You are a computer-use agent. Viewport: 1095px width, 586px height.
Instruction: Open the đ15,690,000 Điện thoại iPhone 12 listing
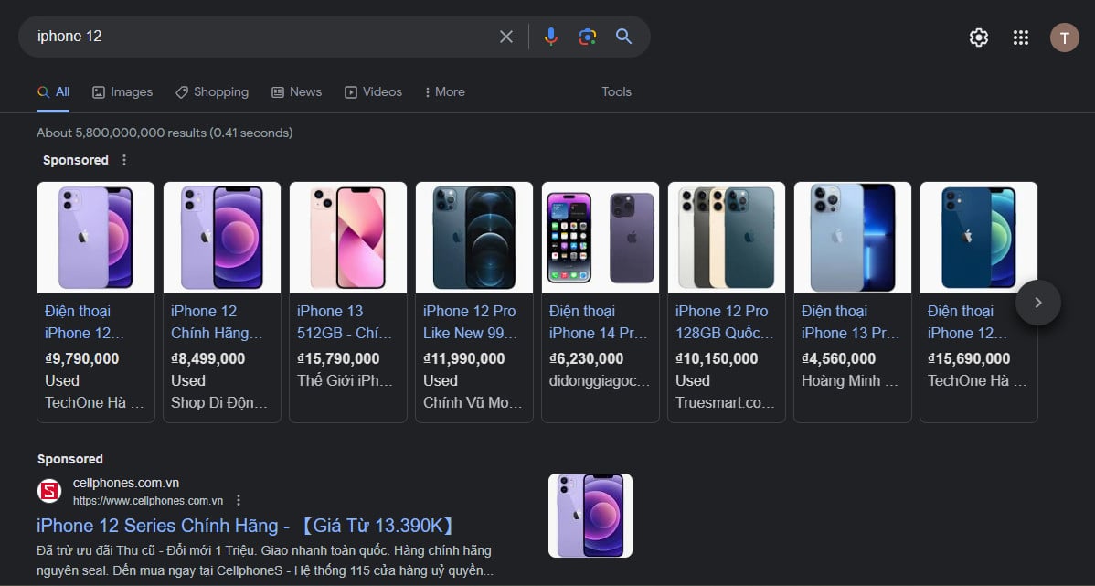click(967, 322)
